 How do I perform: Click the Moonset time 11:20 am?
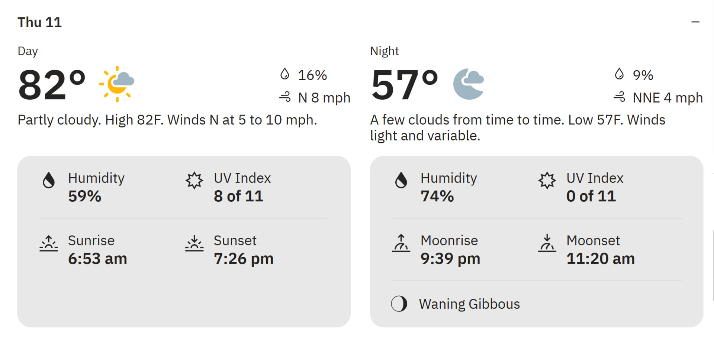pos(601,259)
